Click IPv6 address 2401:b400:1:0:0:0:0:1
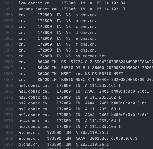The width and height of the screenshot is (153, 149). [124, 92]
